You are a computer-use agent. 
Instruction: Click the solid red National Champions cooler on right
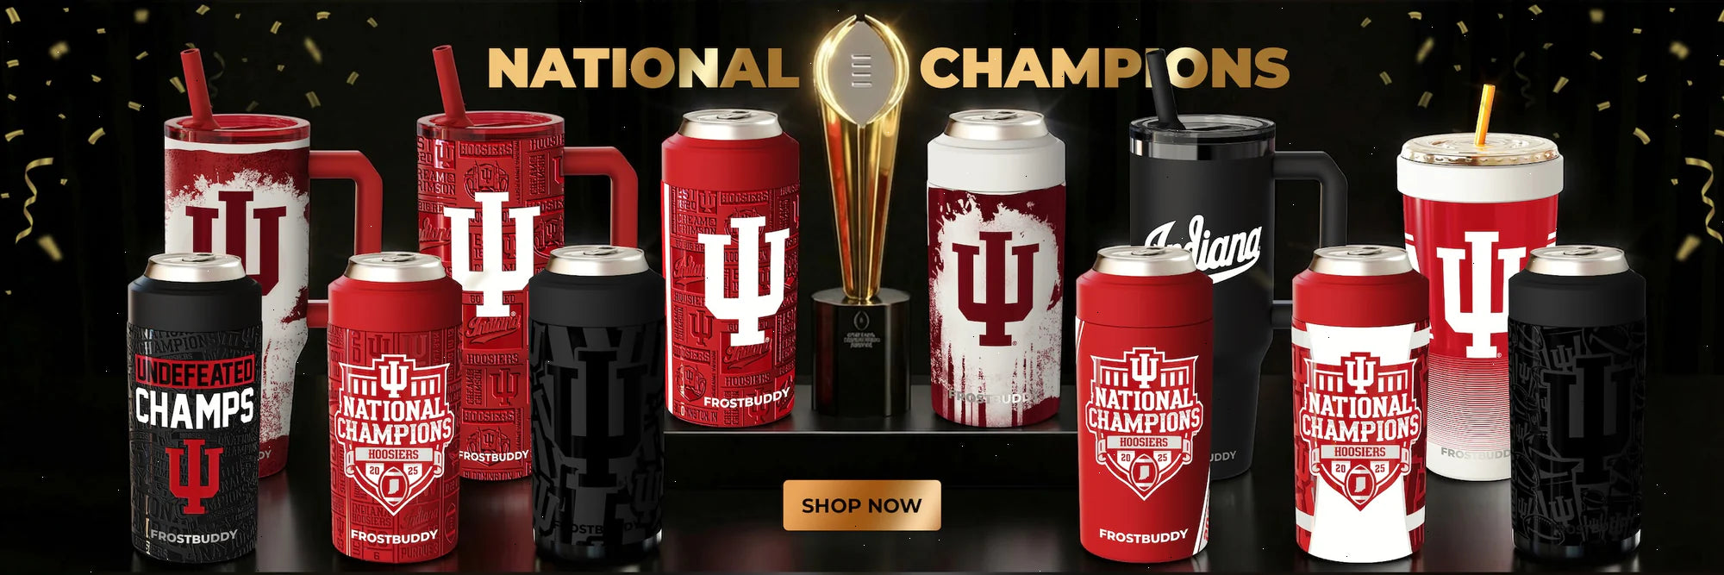pos(1145,403)
